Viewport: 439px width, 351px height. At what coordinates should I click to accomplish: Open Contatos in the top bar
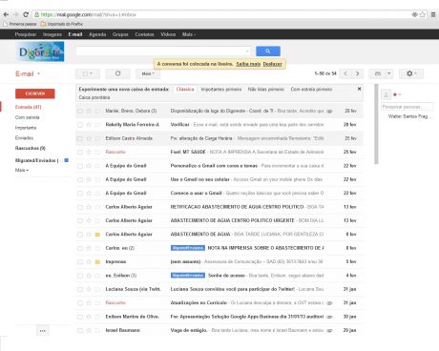(x=144, y=34)
